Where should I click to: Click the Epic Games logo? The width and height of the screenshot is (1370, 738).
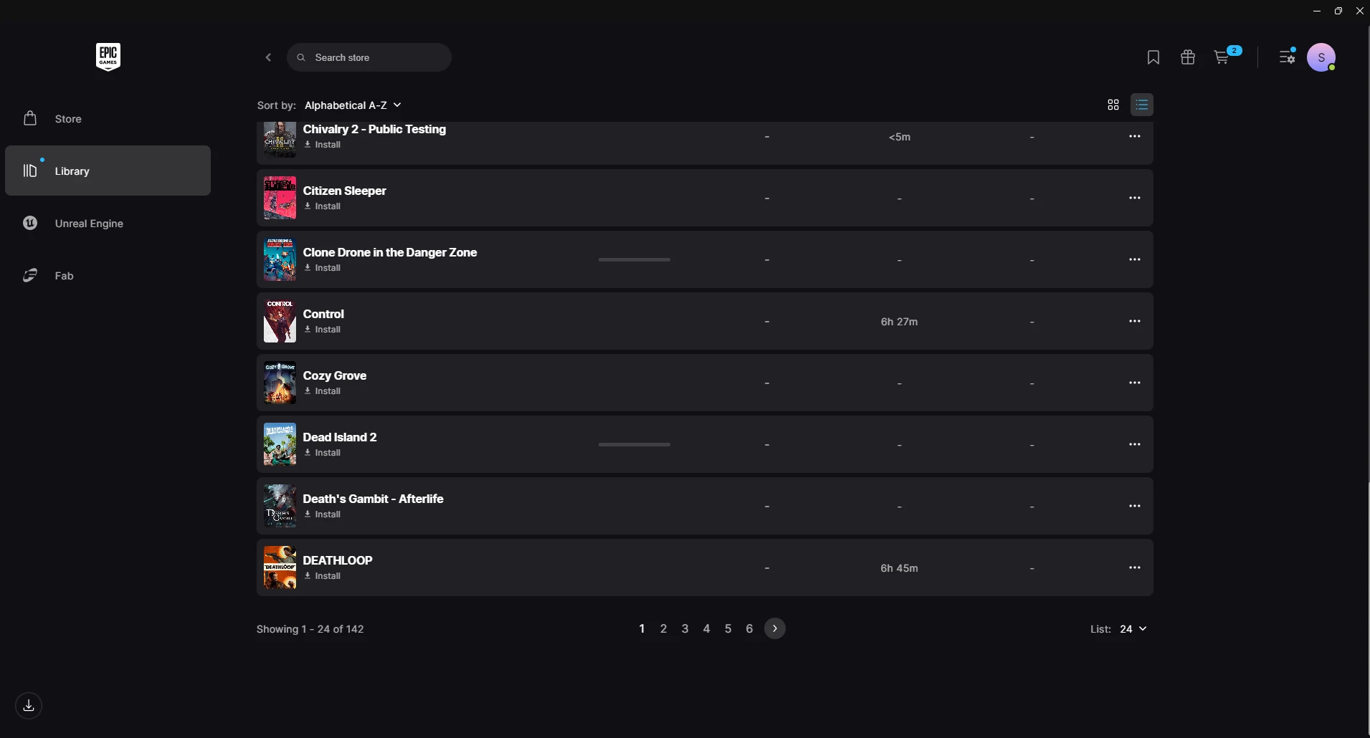pyautogui.click(x=108, y=57)
